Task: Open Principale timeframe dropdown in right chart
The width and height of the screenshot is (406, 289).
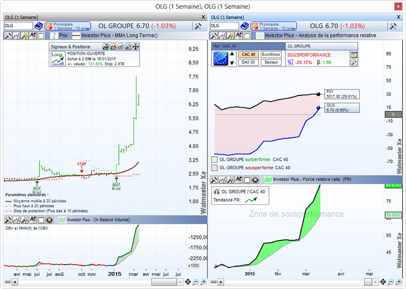Action: pyautogui.click(x=274, y=26)
